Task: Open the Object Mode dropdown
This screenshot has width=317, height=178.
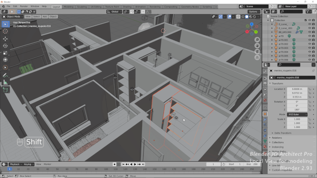Action: [13, 17]
